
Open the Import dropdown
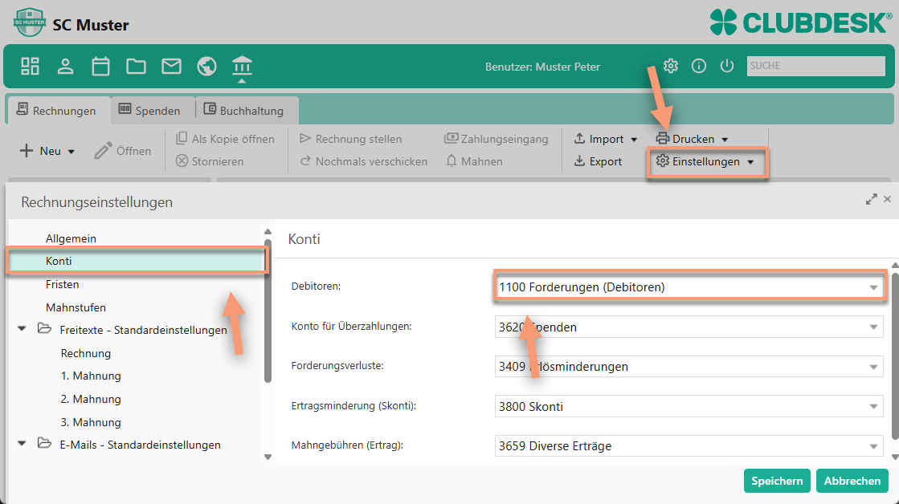coord(606,139)
